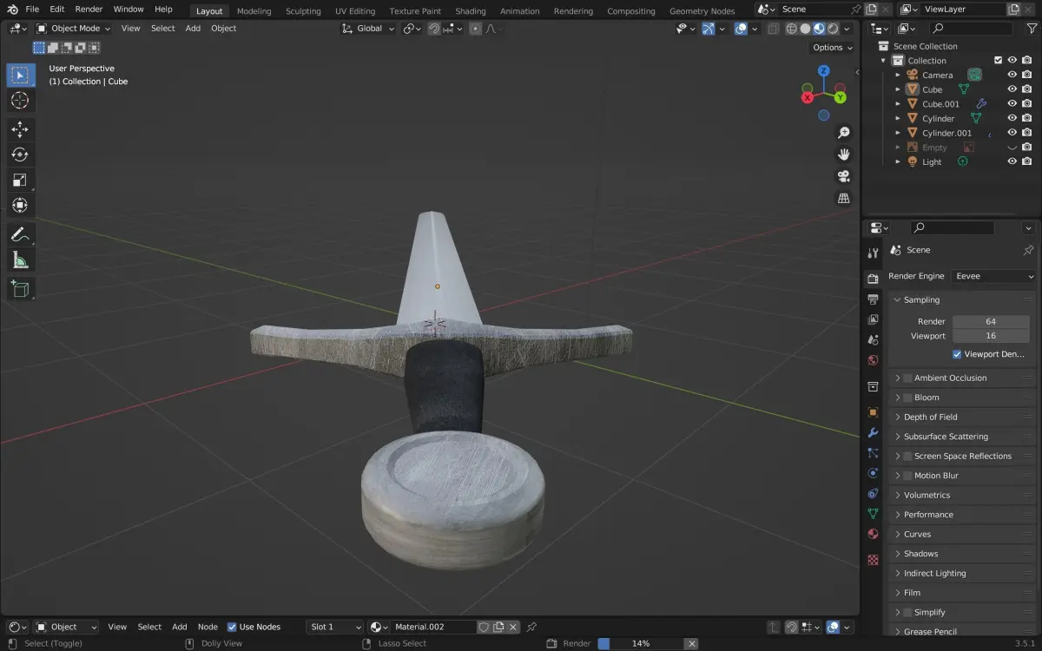Switch to the Modeling workspace tab

tap(254, 11)
